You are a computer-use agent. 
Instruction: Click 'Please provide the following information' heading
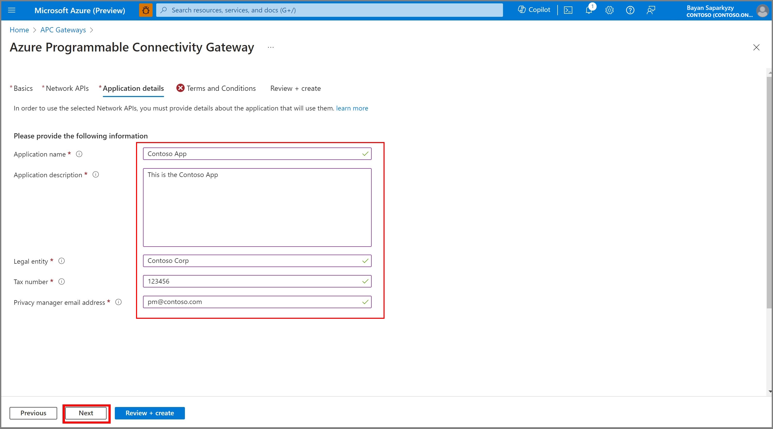point(81,136)
